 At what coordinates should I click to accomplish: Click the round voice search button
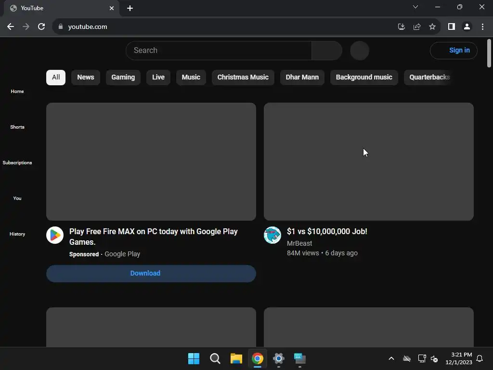tap(360, 50)
